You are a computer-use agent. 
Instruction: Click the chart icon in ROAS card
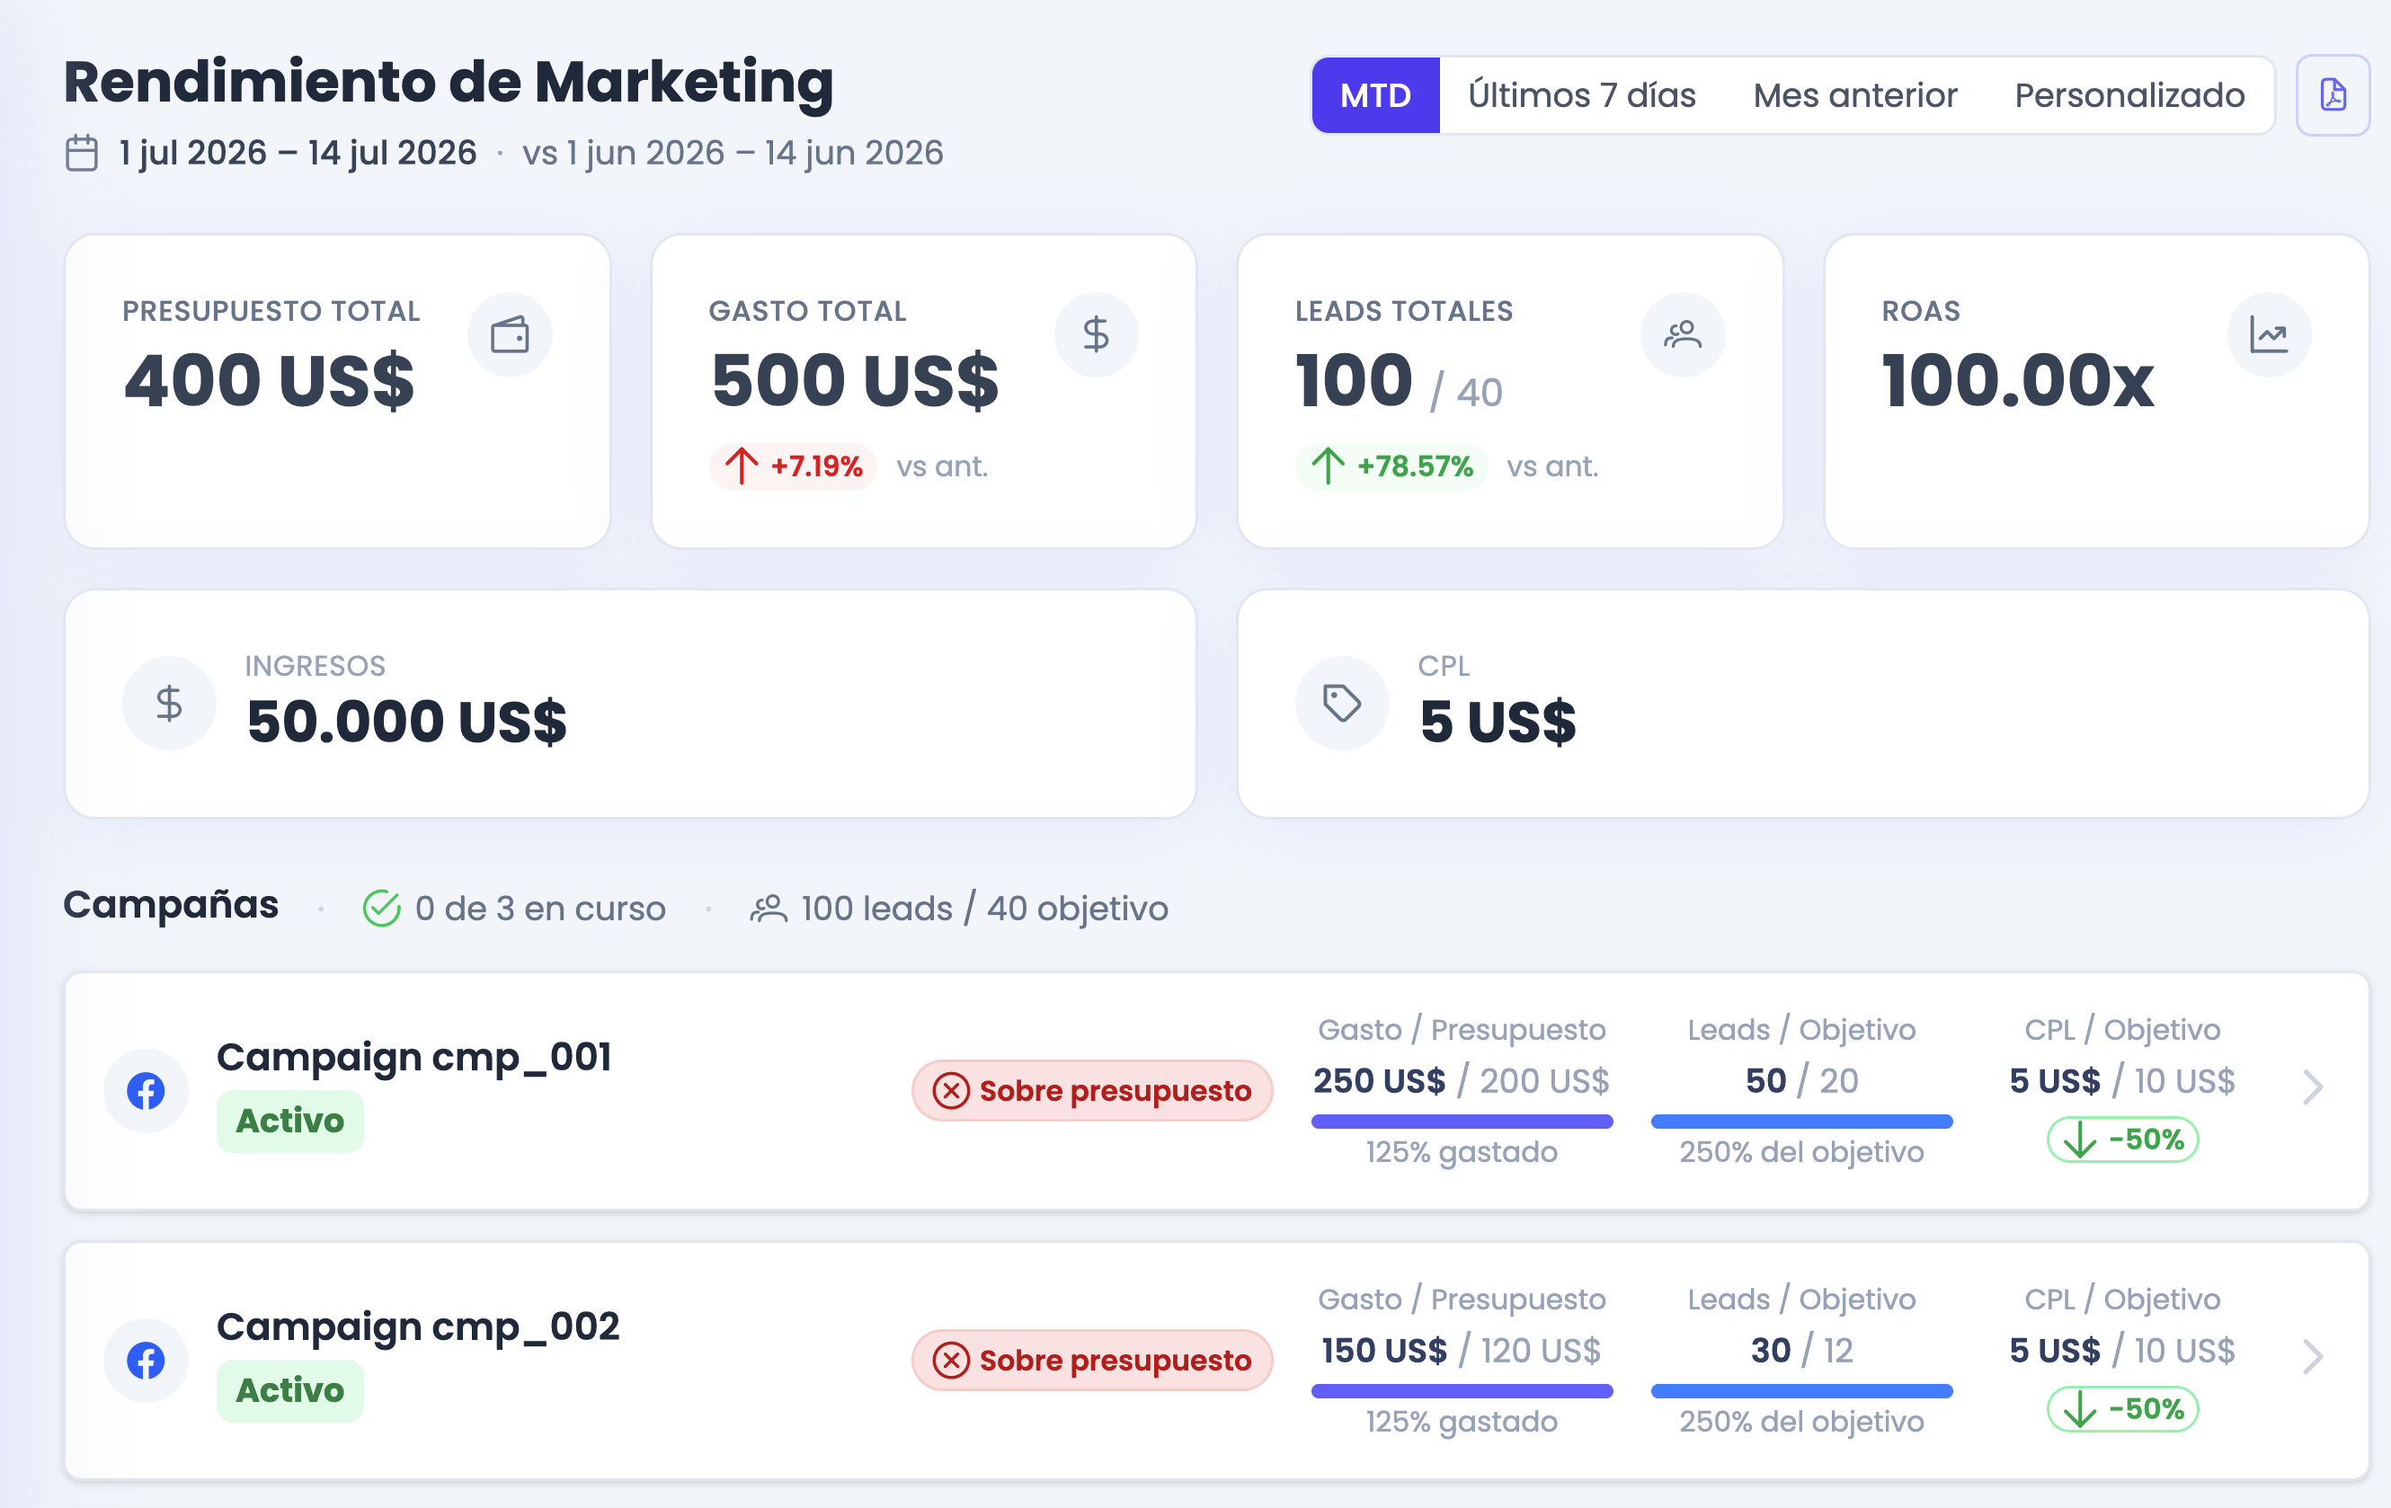[x=2269, y=334]
